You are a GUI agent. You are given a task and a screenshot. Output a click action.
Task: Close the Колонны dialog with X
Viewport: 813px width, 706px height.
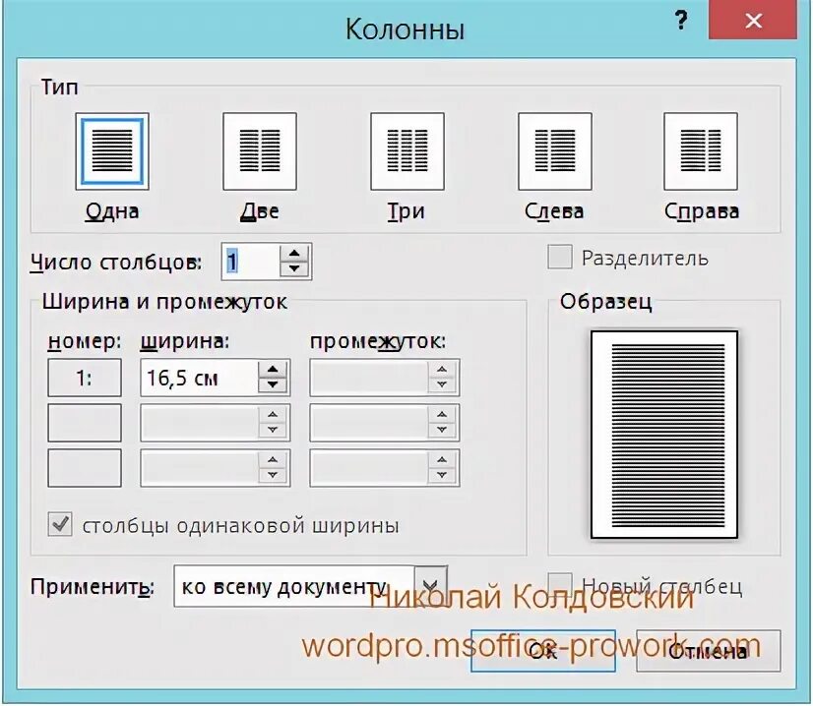click(x=753, y=21)
